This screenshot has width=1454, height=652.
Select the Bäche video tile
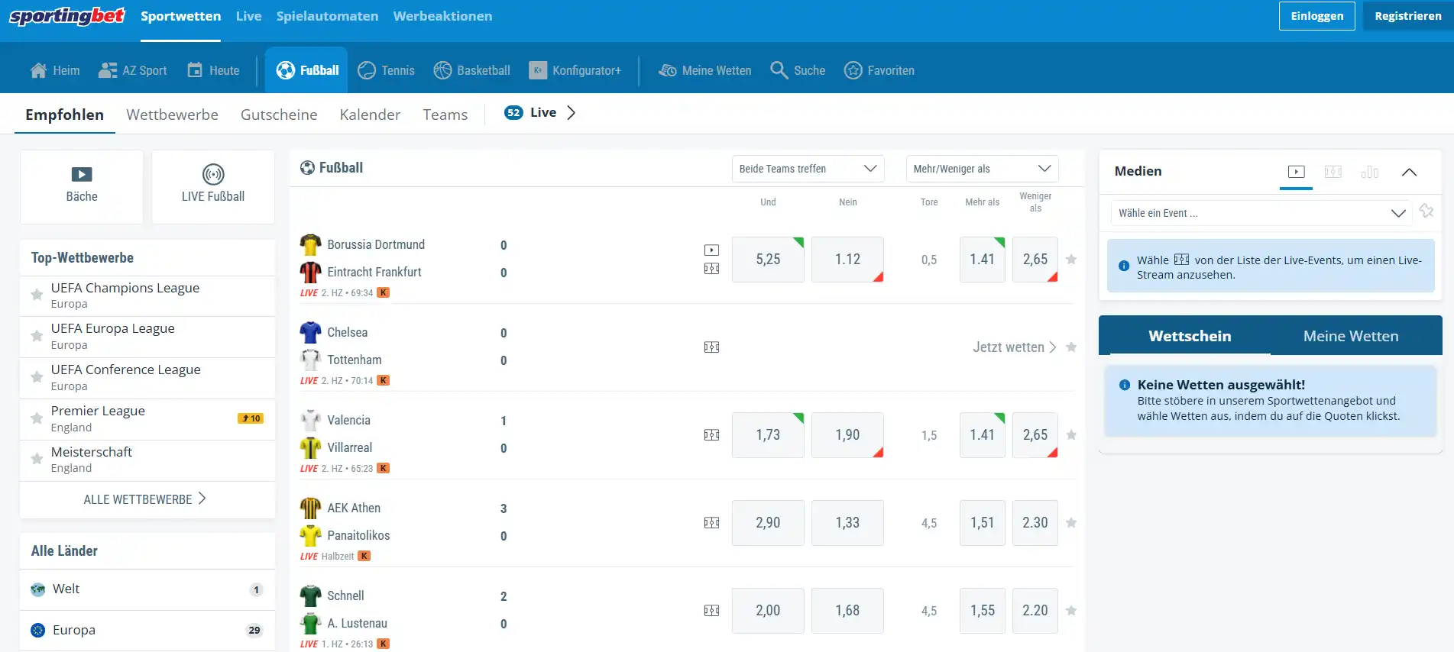82,186
